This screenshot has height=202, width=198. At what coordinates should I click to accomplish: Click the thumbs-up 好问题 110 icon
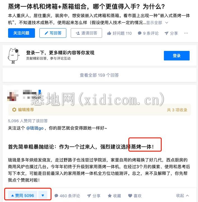[109, 33]
